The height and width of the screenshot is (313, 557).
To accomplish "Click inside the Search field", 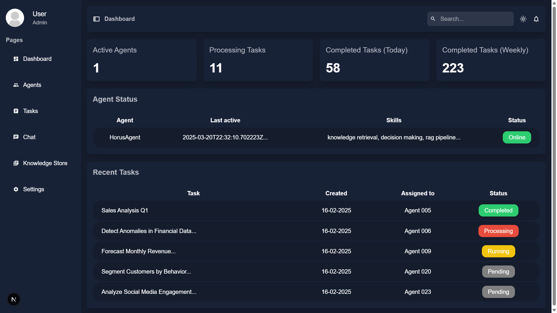I will [x=476, y=19].
